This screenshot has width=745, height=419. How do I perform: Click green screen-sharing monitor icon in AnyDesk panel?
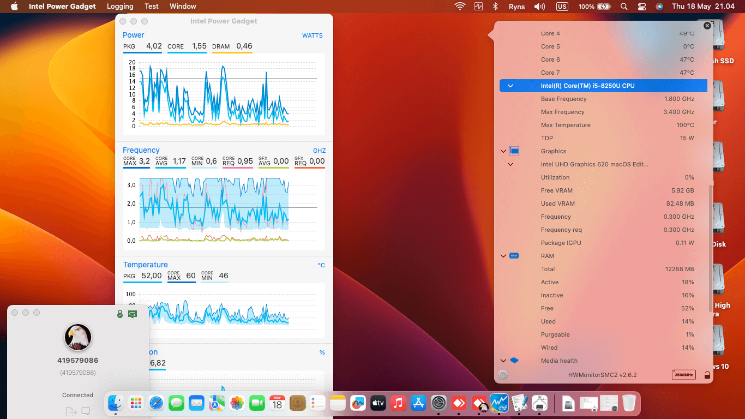[133, 314]
